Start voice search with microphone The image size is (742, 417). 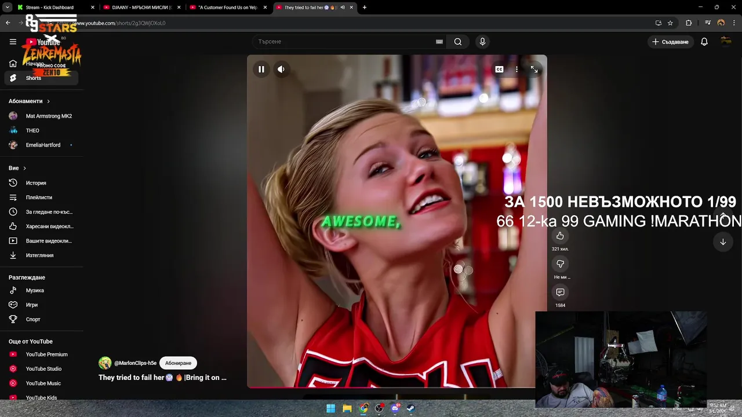482,42
